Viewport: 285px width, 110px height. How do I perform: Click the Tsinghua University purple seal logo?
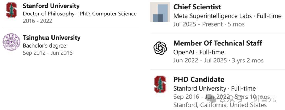(x=11, y=42)
